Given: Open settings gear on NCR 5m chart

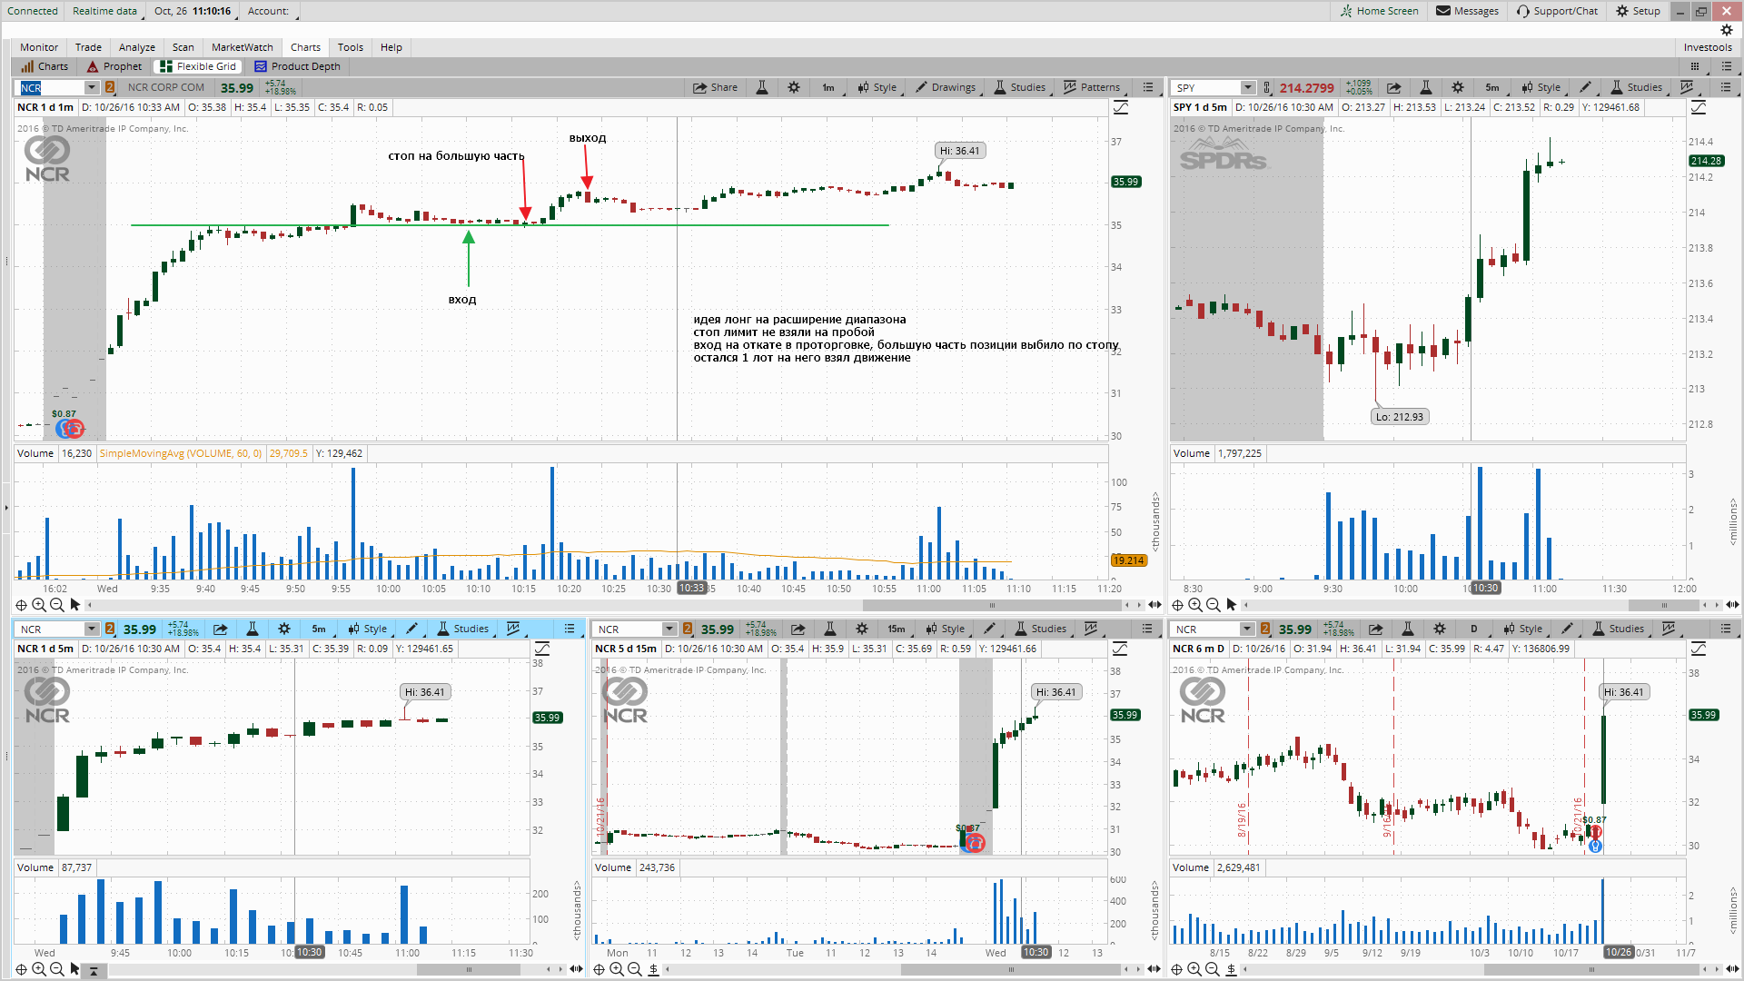Looking at the screenshot, I should (284, 629).
